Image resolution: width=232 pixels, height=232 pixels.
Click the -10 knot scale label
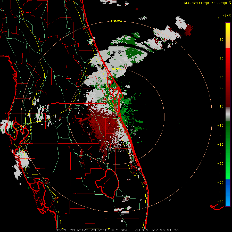[x=220, y=126]
